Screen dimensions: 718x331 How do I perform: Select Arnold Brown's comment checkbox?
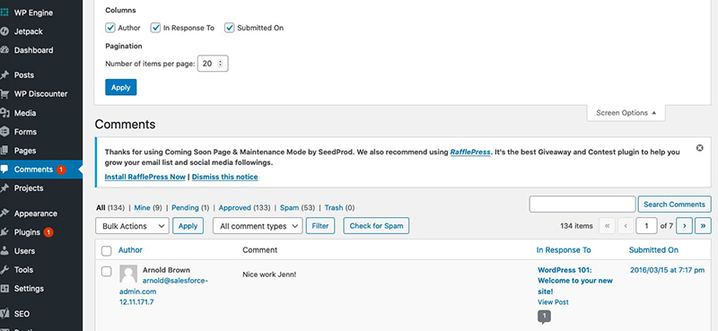tap(106, 272)
